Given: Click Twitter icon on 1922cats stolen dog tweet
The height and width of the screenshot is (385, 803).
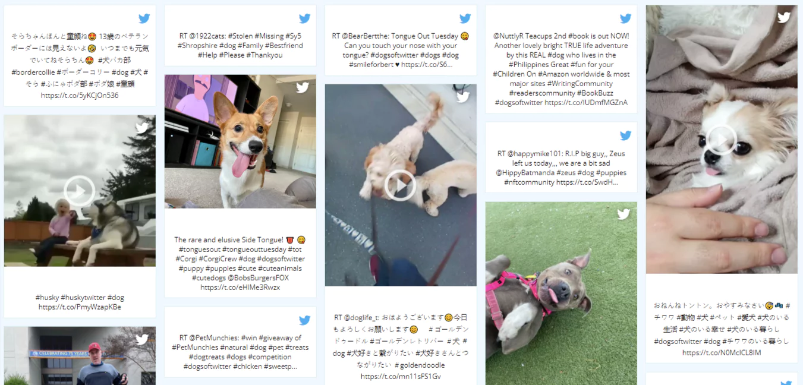Looking at the screenshot, I should point(304,18).
